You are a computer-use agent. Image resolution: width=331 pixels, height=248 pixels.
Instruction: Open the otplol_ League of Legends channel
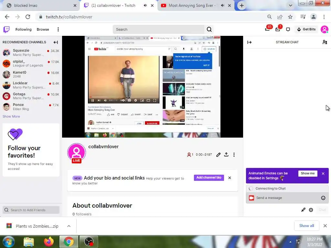[x=31, y=63]
